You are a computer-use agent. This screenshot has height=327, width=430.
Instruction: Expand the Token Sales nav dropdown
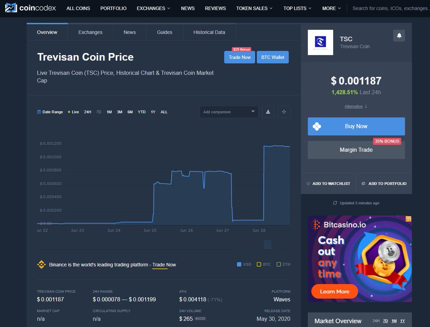coord(254,8)
